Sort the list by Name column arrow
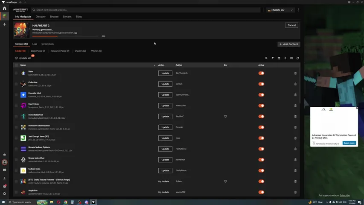The width and height of the screenshot is (364, 205). pyautogui.click(x=154, y=65)
